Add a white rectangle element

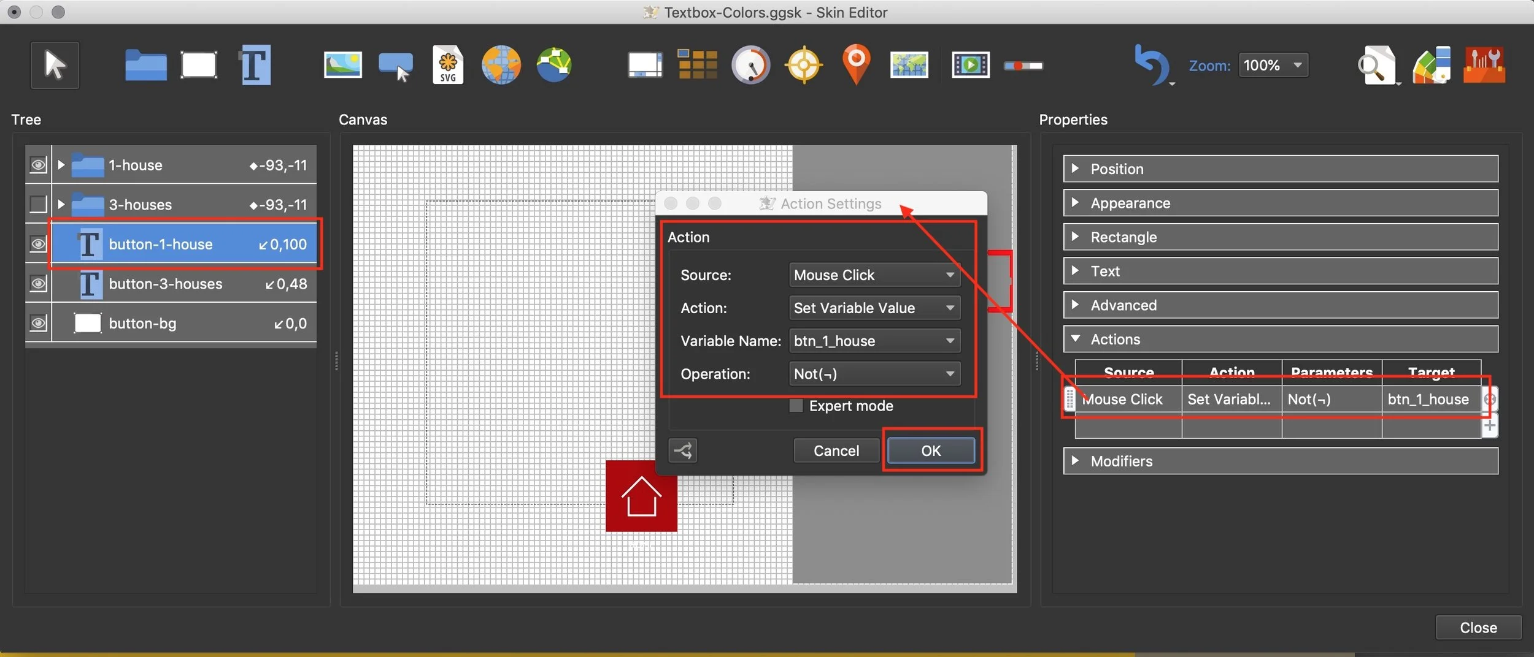[x=198, y=65]
